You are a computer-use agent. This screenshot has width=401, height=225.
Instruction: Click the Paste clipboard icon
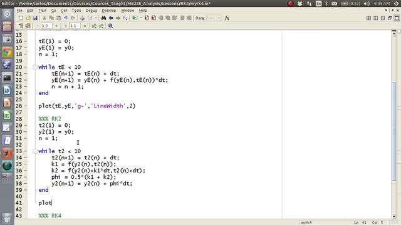(58, 18)
